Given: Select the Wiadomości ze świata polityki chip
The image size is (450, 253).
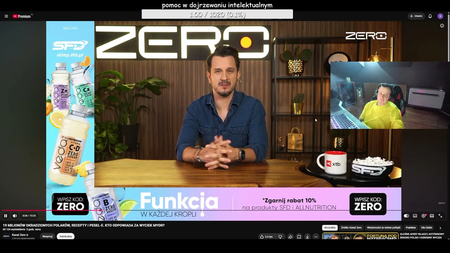Looking at the screenshot, I should [384, 228].
